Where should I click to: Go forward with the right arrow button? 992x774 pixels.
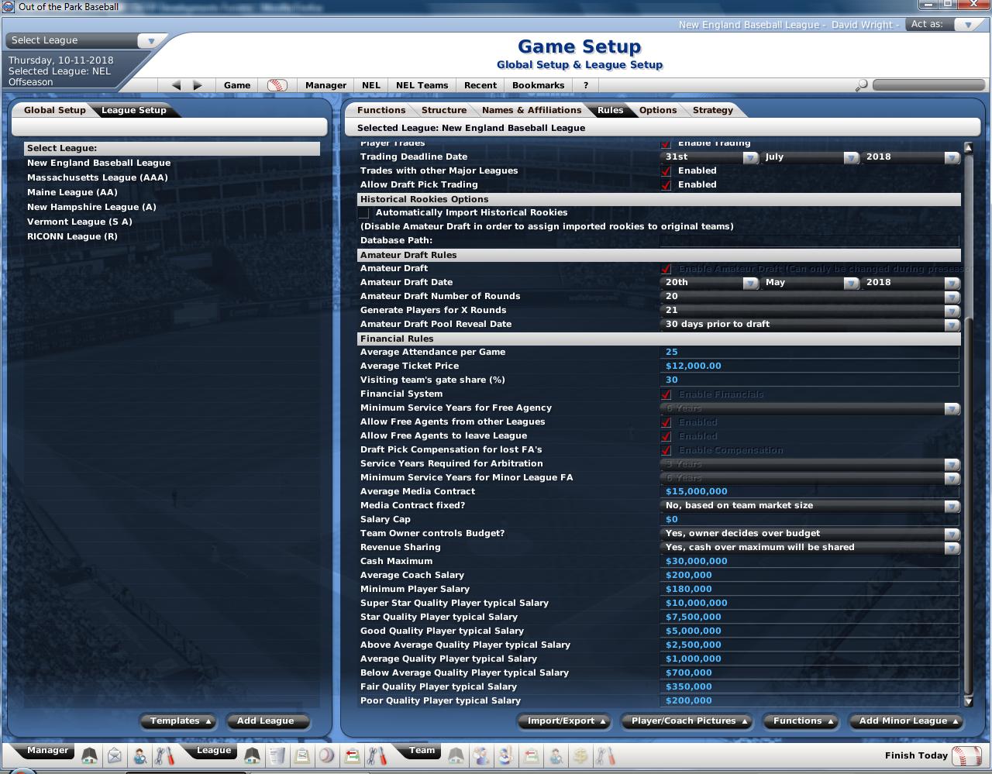click(198, 85)
